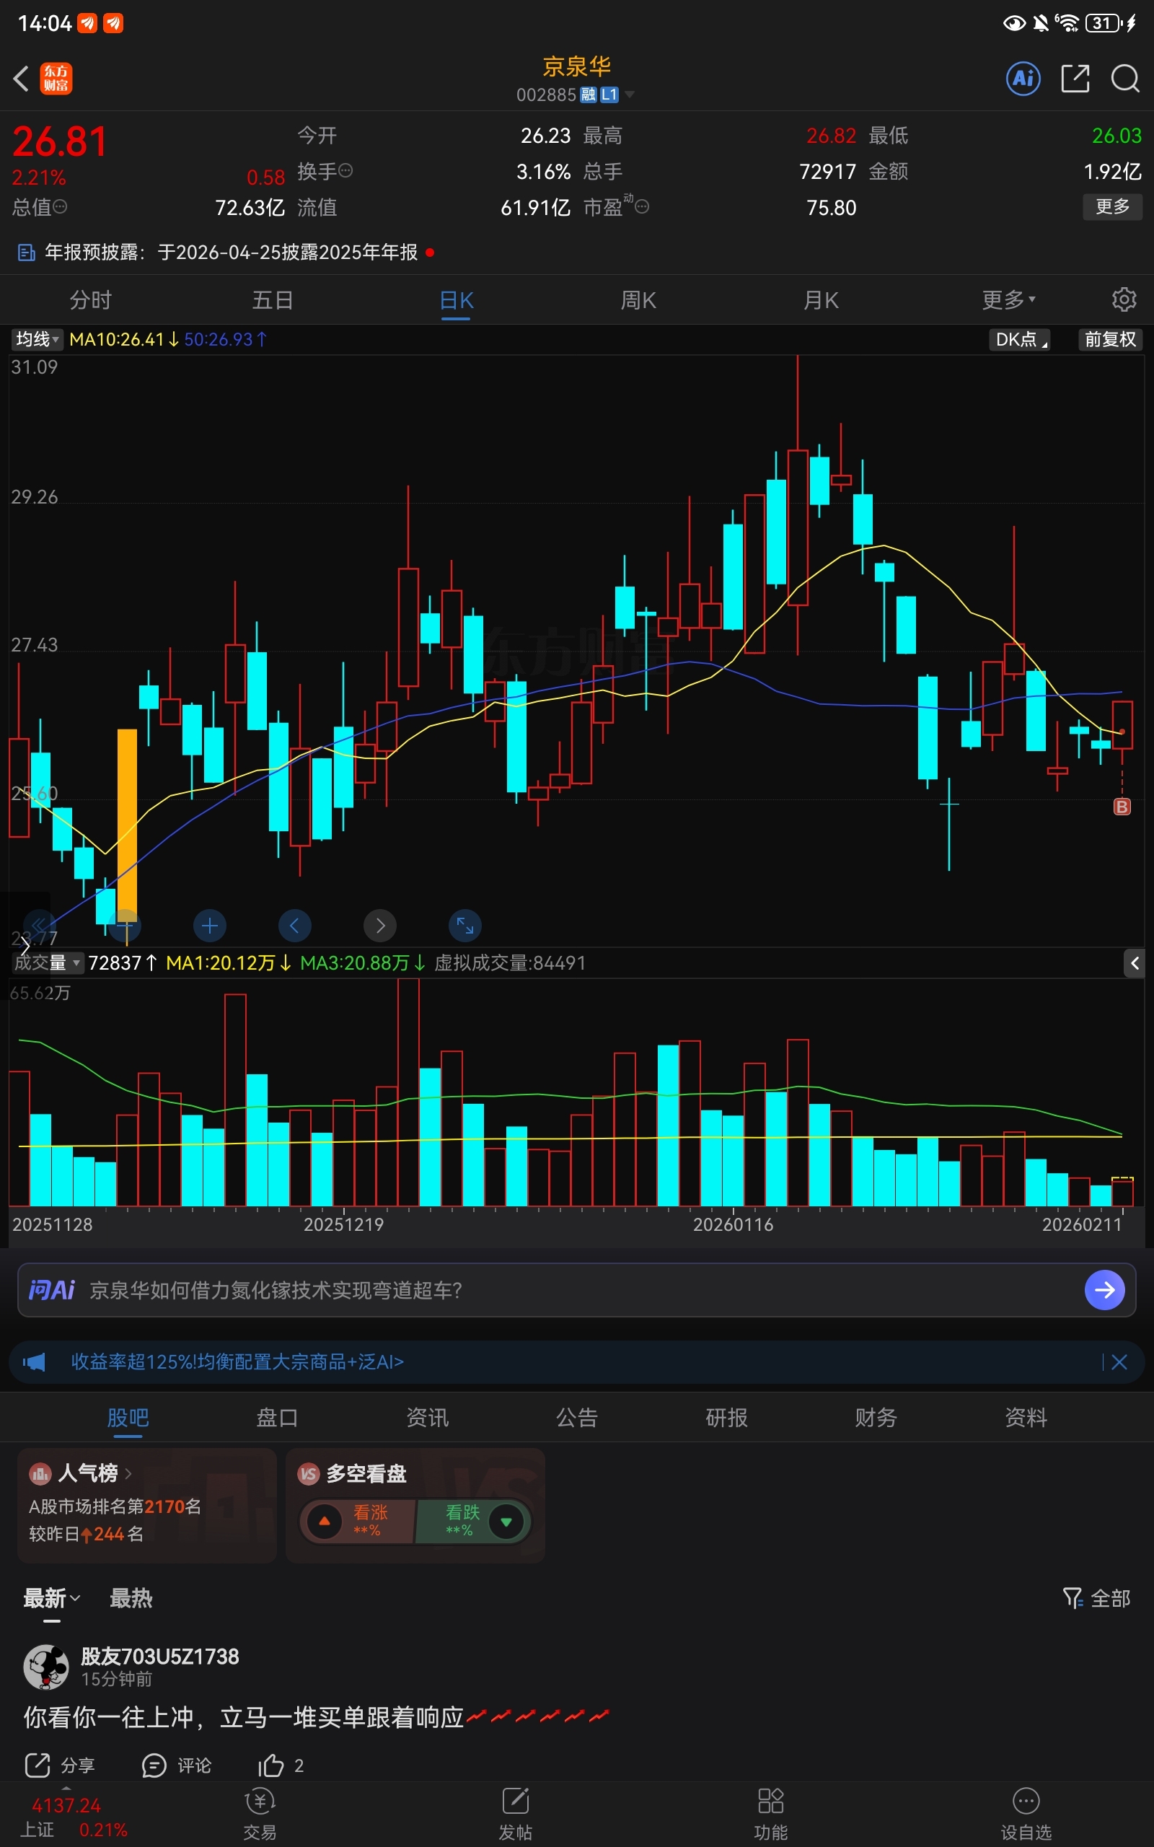Open the post text about 买单跟着响应

point(317,1718)
